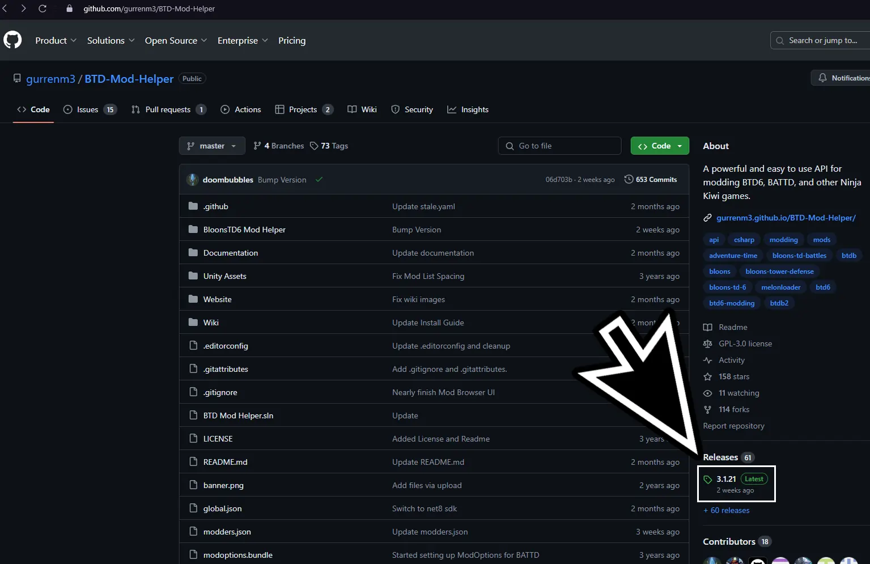
Task: Open the + 60 releases link
Action: pos(726,510)
